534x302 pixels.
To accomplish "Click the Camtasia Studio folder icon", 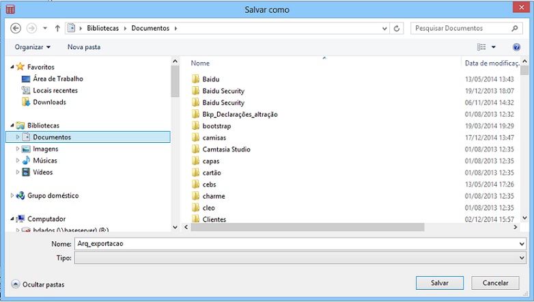I will click(195, 149).
